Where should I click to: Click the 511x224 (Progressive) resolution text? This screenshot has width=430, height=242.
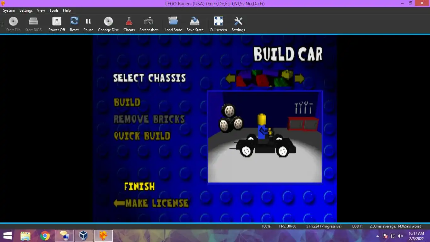point(324,226)
